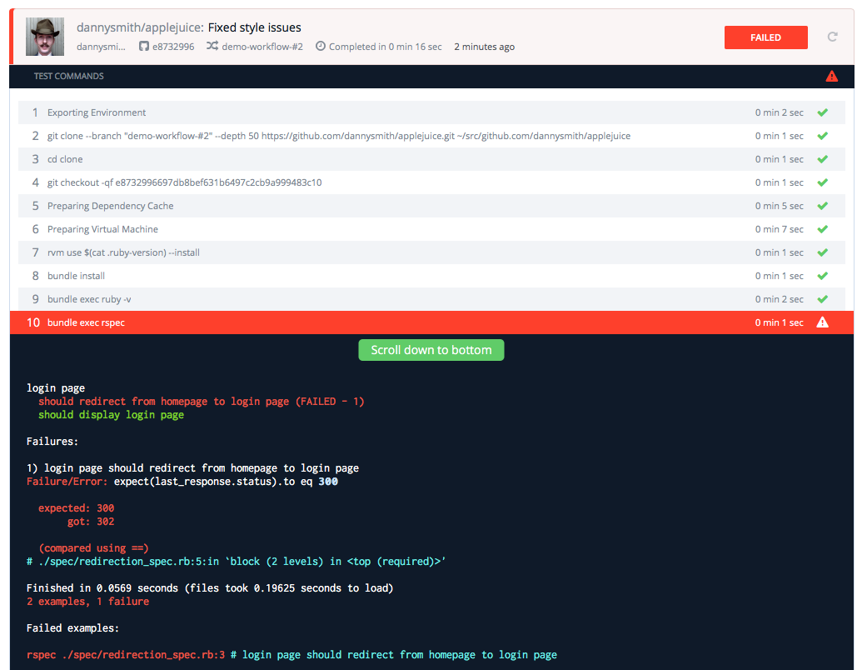Viewport: 862px width, 670px height.
Task: Click '2 examples, 1 failure' summary line
Action: tap(88, 601)
